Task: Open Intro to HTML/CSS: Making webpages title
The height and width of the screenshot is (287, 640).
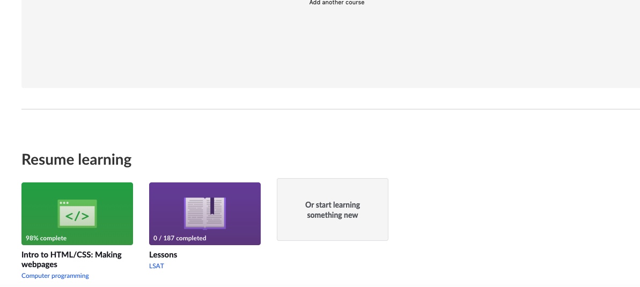Action: pos(71,259)
